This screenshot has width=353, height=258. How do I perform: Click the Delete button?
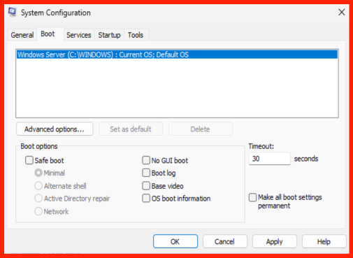click(201, 129)
